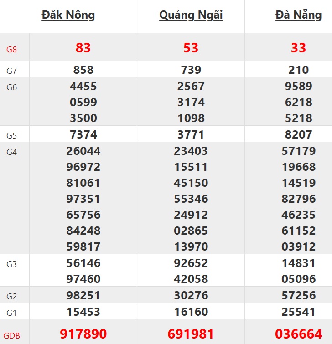Click Đăk Nông special prize number 917890
Viewport: 332px width, 344px height.
pyautogui.click(x=83, y=334)
